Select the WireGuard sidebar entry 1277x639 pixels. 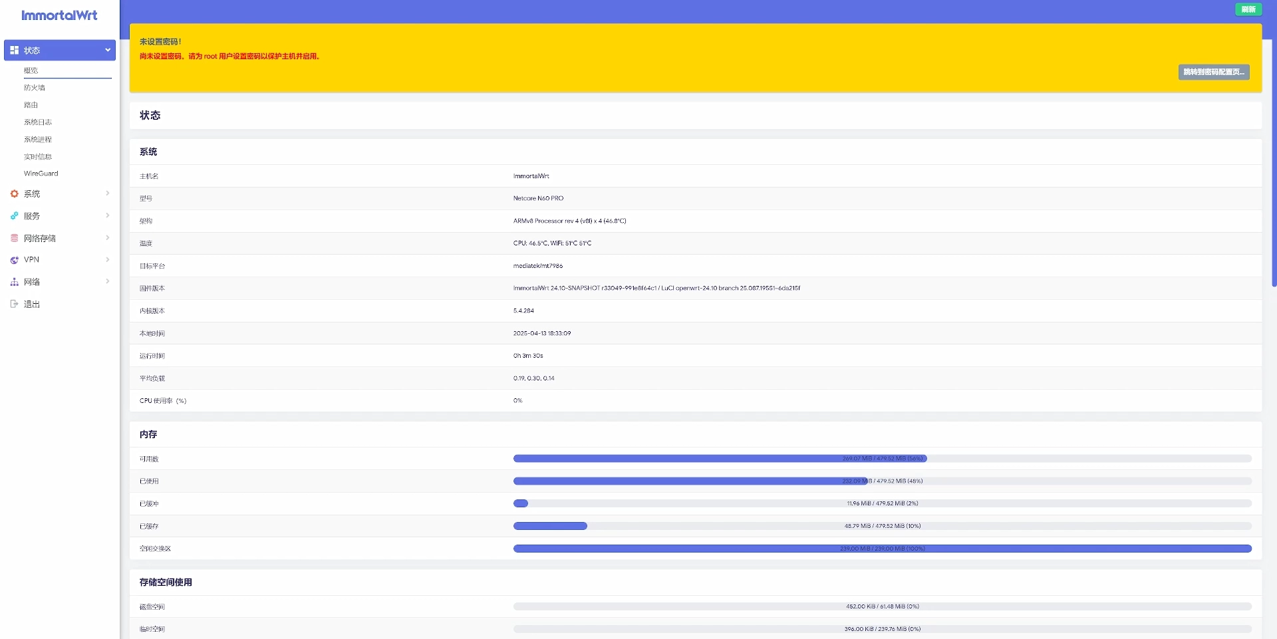41,173
